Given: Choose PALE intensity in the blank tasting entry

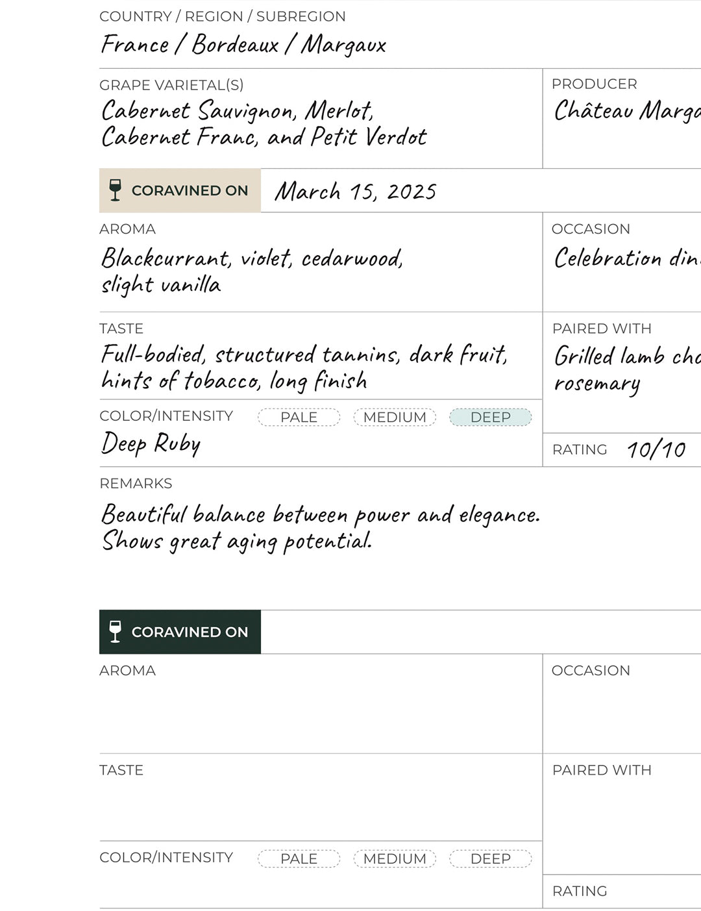Looking at the screenshot, I should tap(299, 858).
